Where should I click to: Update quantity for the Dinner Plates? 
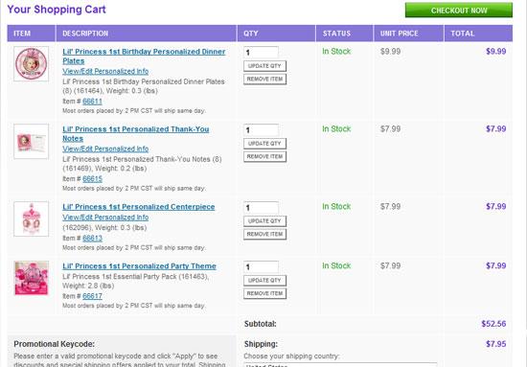tap(264, 66)
